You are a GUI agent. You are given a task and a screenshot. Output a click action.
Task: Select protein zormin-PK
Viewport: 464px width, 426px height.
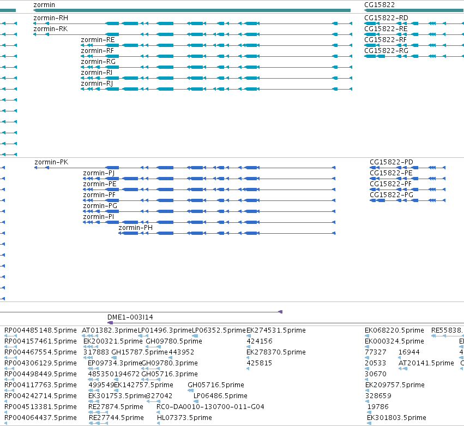[185, 168]
